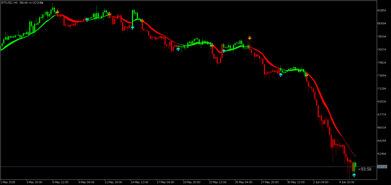Click the 66014 price label
Image resolution: width=391 pixels, height=185 pixels.
pos(382,128)
